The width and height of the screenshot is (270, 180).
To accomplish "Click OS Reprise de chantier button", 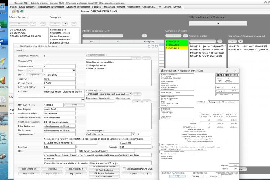I will pos(104,173).
